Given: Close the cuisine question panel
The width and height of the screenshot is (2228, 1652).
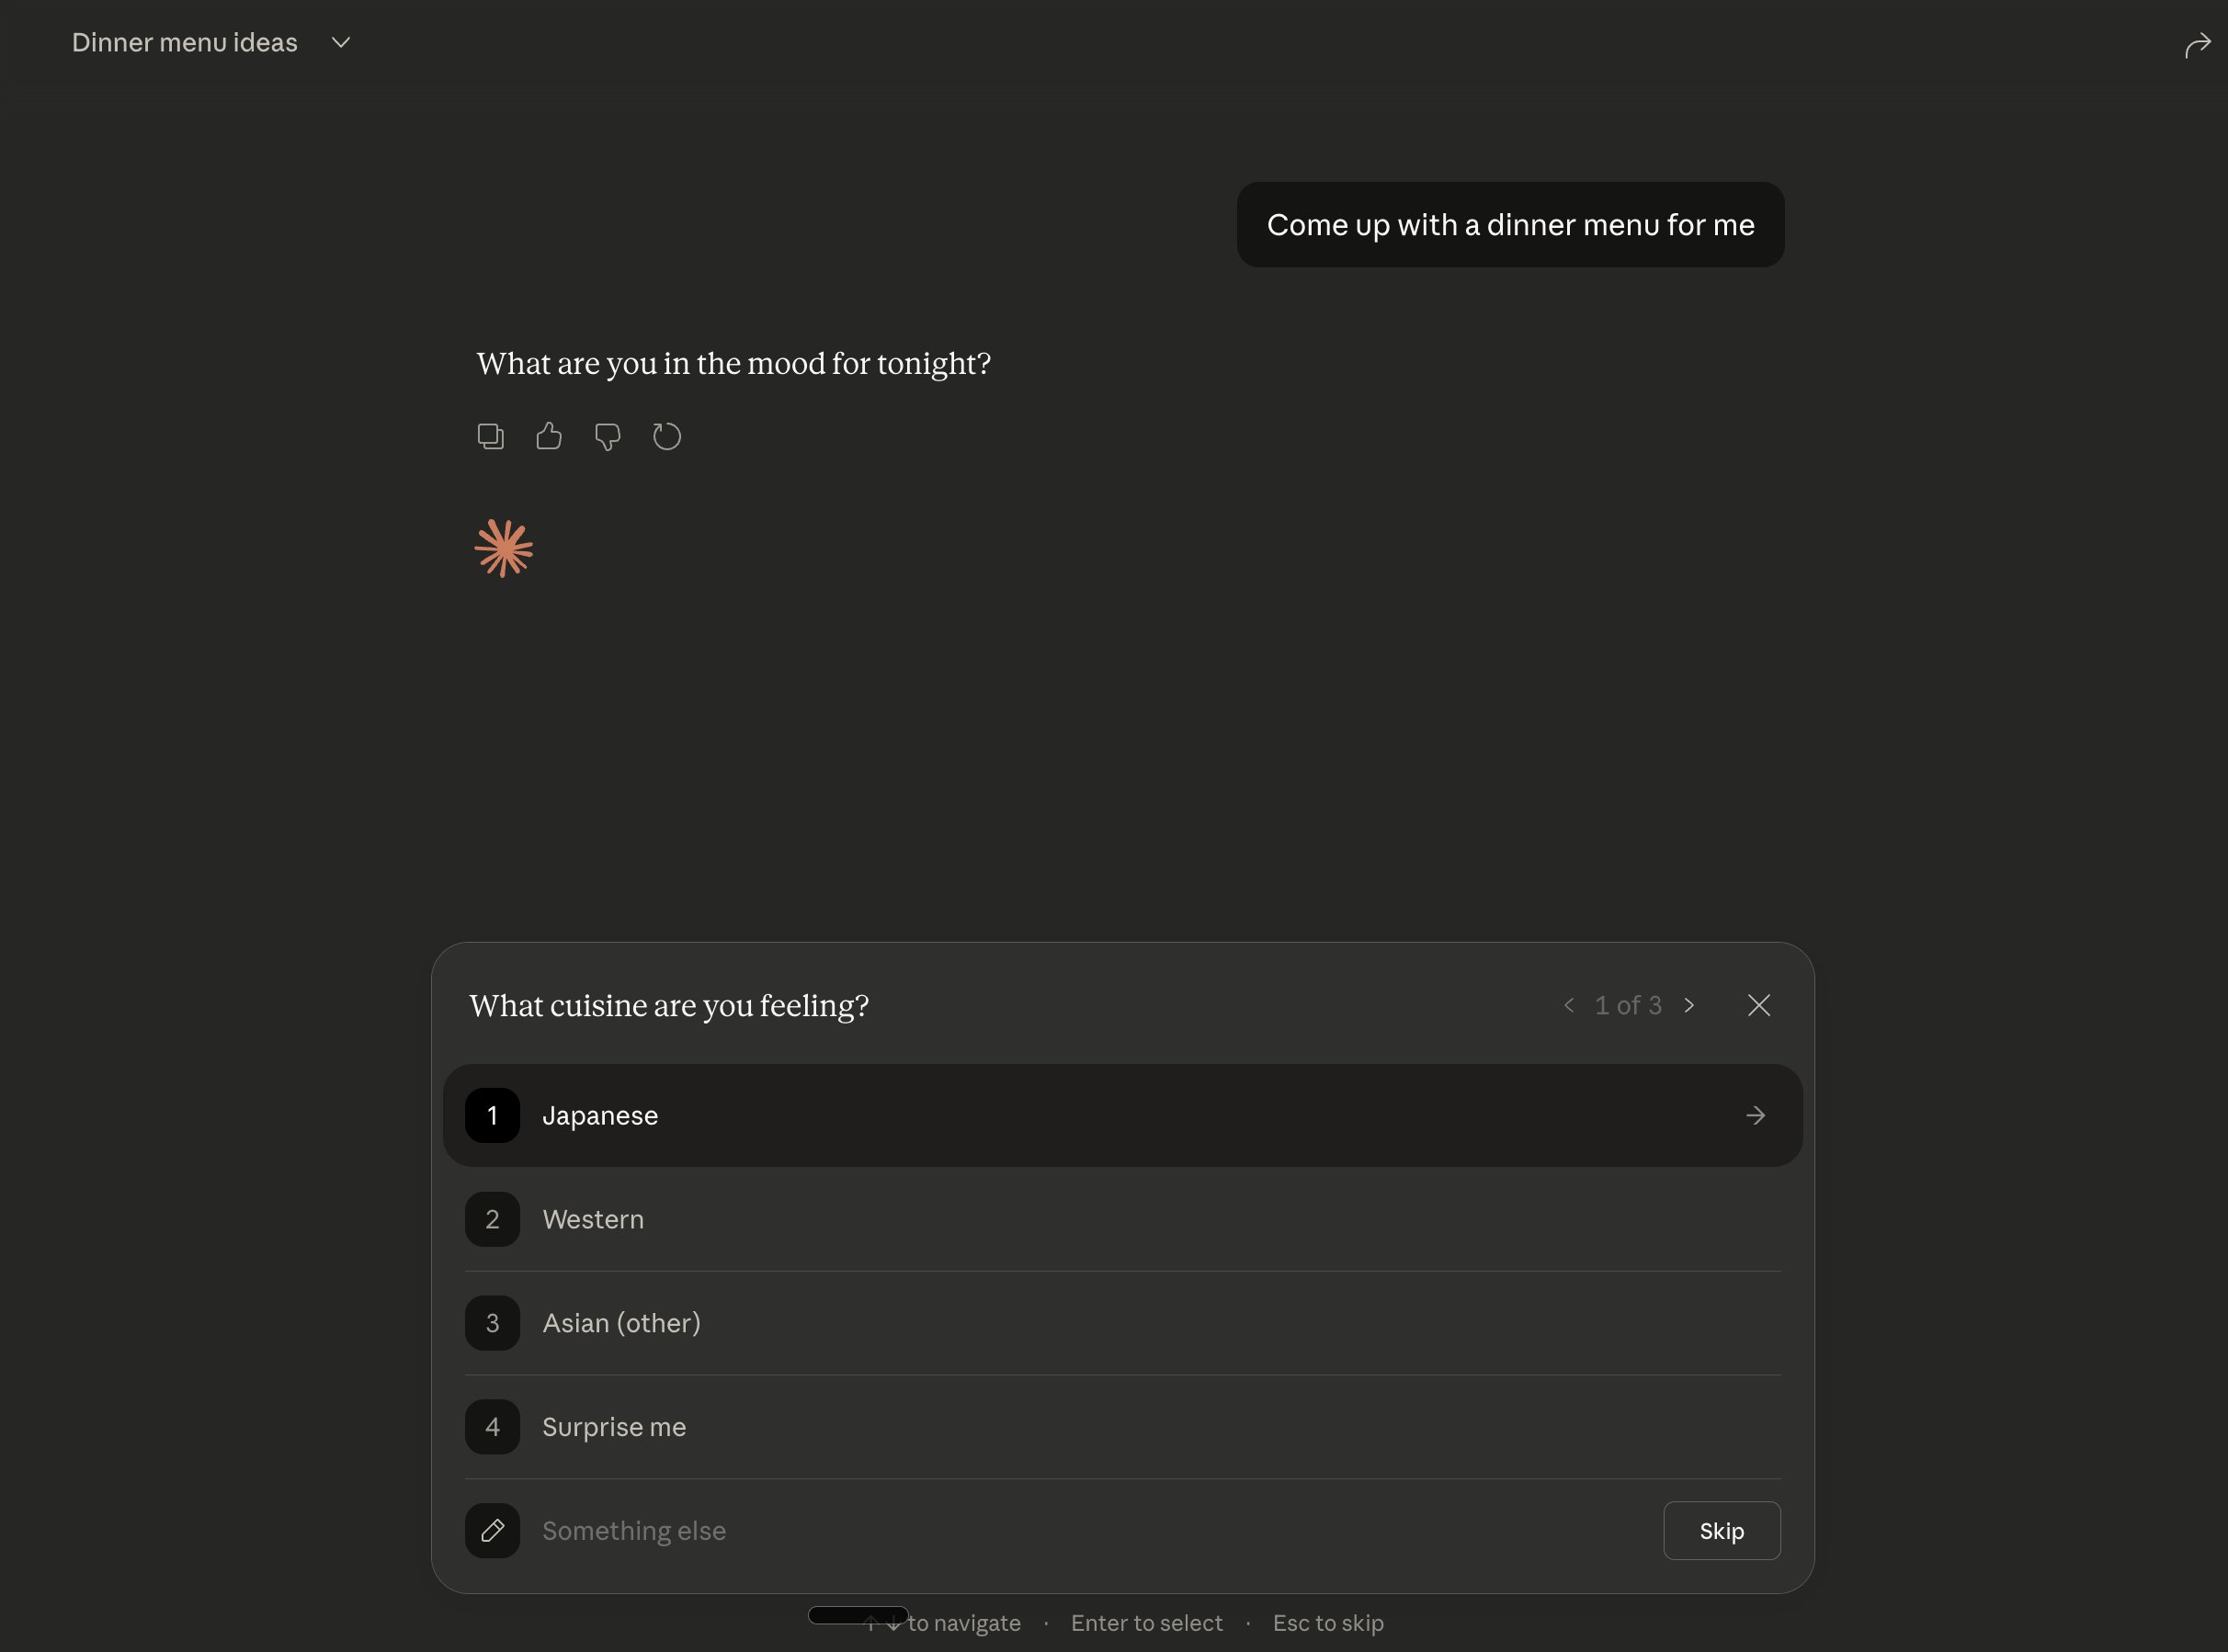Looking at the screenshot, I should (x=1757, y=1005).
